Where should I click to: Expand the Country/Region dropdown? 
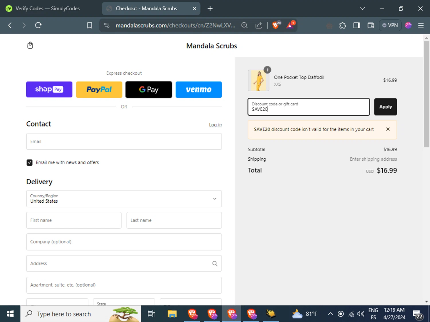(x=124, y=199)
